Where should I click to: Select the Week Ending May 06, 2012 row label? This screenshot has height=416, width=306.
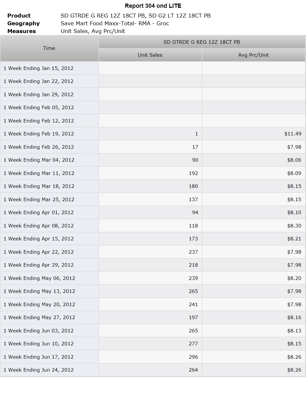(x=39, y=278)
